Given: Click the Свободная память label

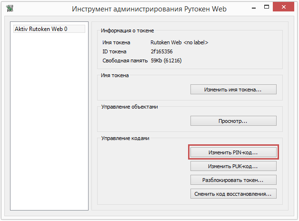Looking at the screenshot, I should pos(125,60).
